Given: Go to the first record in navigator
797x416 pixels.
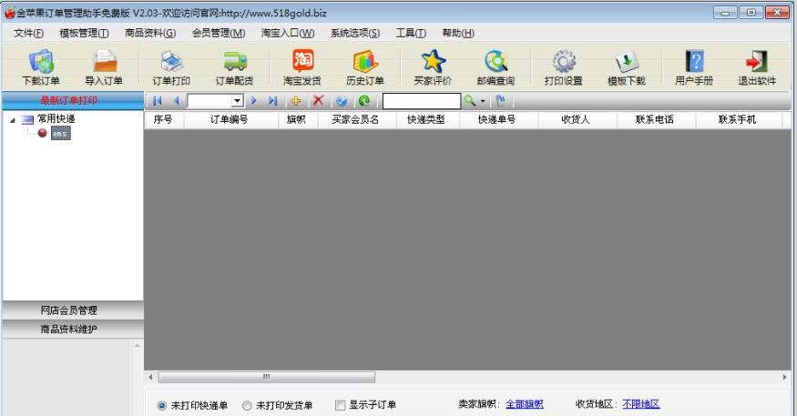Looking at the screenshot, I should [x=158, y=100].
